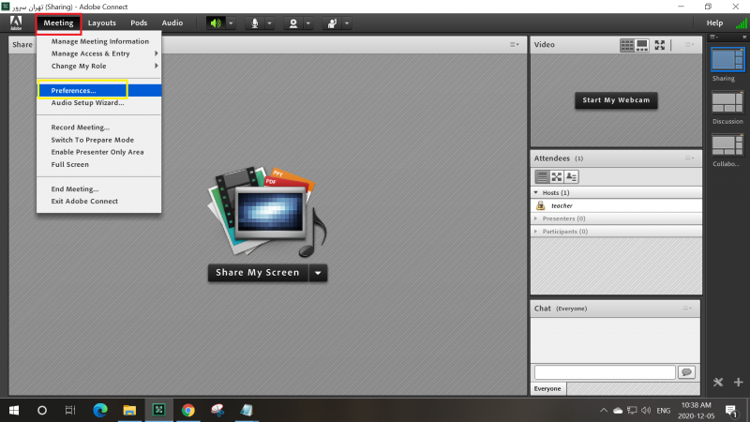The image size is (750, 422).
Task: Switch Video pod to filmstrip view
Action: [x=643, y=45]
